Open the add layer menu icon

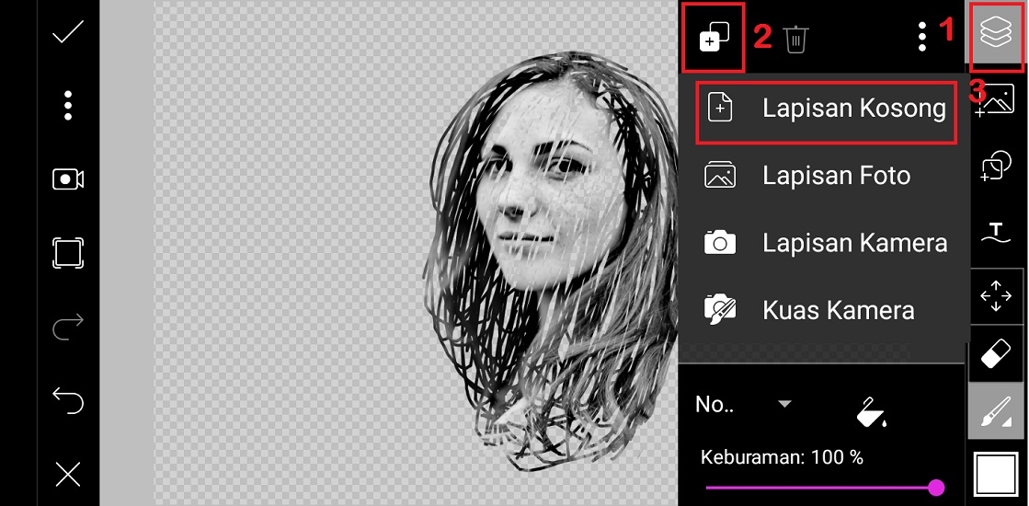tap(714, 37)
